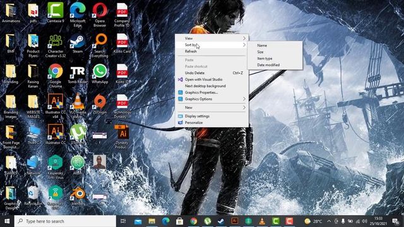Select the Search Everything desktop icon
Viewport: 404px width, 227px height.
tap(100, 46)
